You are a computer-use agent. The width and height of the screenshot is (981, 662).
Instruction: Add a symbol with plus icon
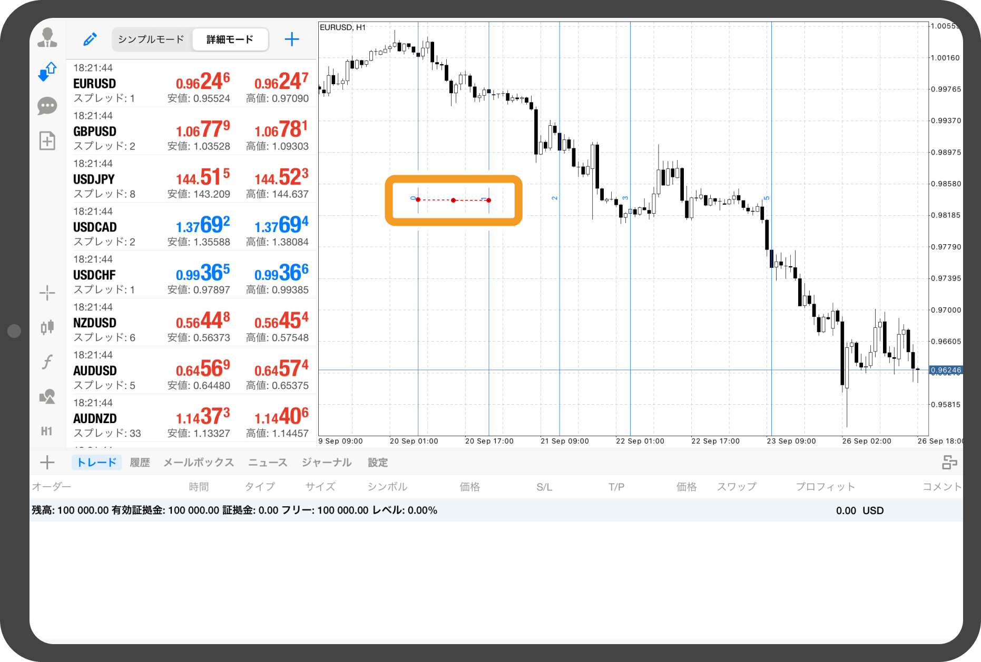pyautogui.click(x=292, y=39)
